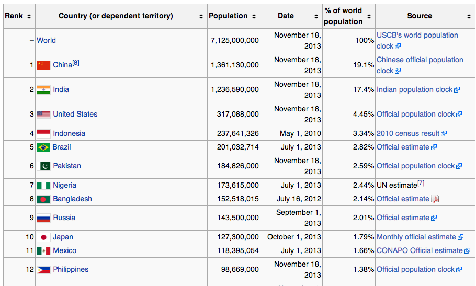Sort by Population column arrows
The height and width of the screenshot is (286, 476).
(x=254, y=17)
